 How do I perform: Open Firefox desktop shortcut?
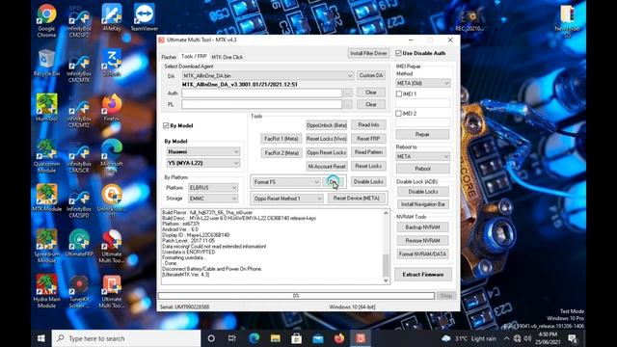coord(112,108)
